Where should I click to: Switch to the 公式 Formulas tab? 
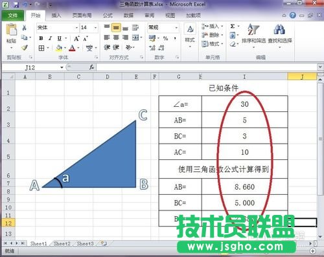point(108,16)
